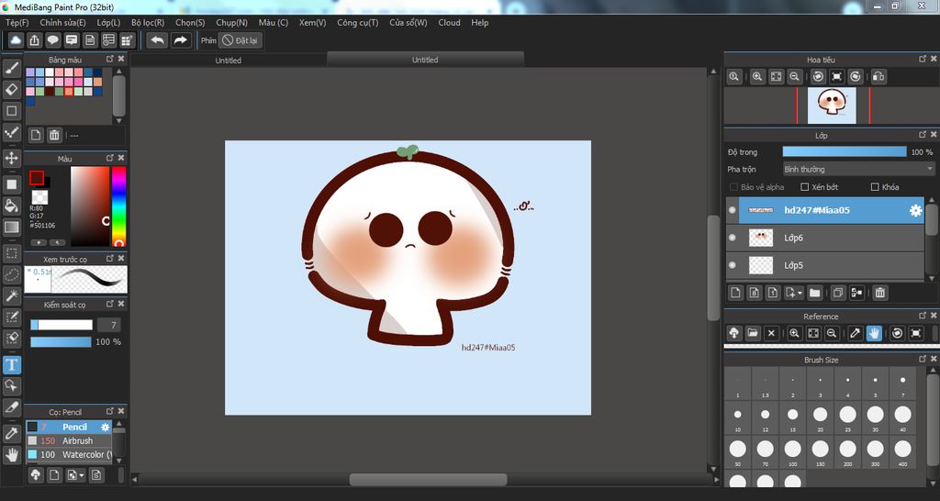Select the Text tool
940x501 pixels.
[11, 364]
